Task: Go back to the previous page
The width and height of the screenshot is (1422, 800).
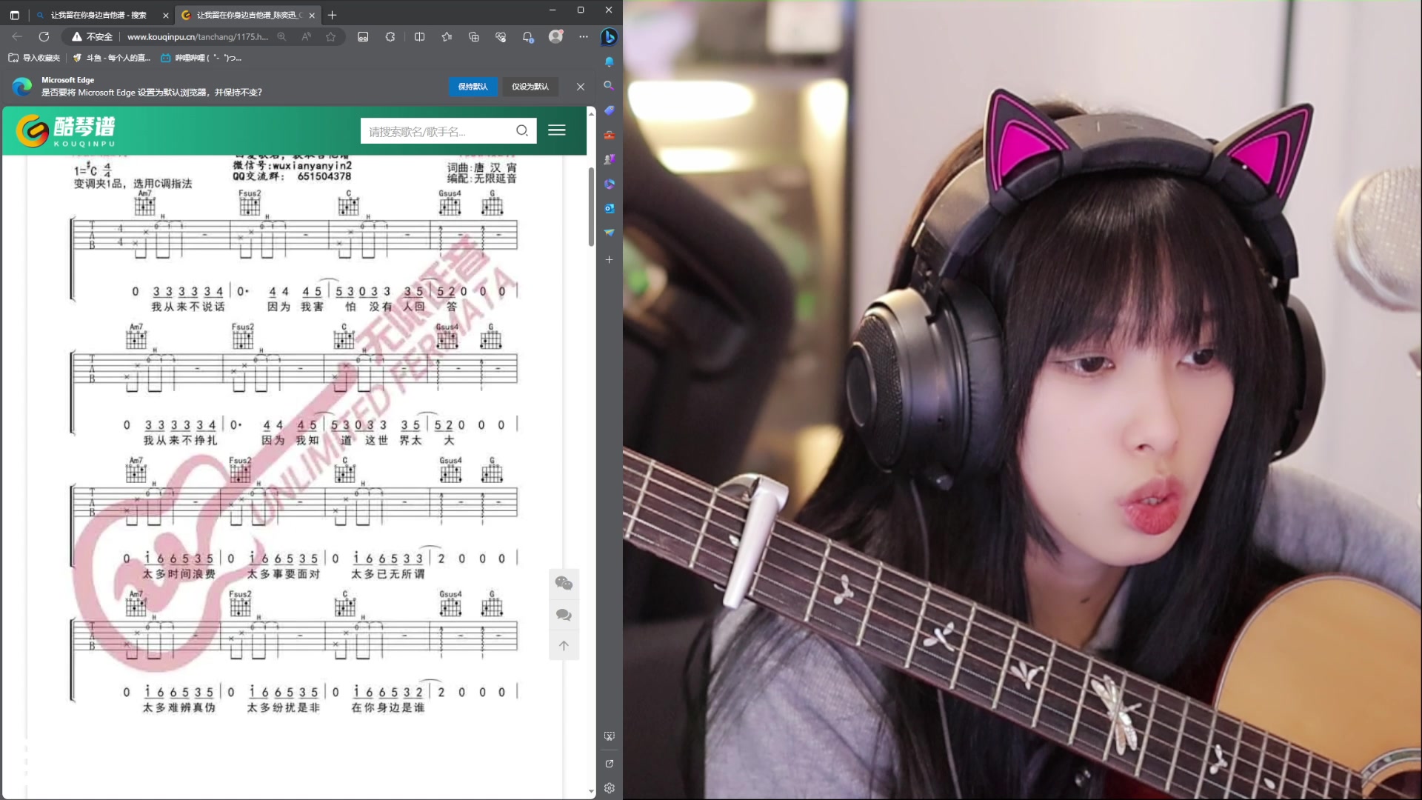Action: pos(17,36)
